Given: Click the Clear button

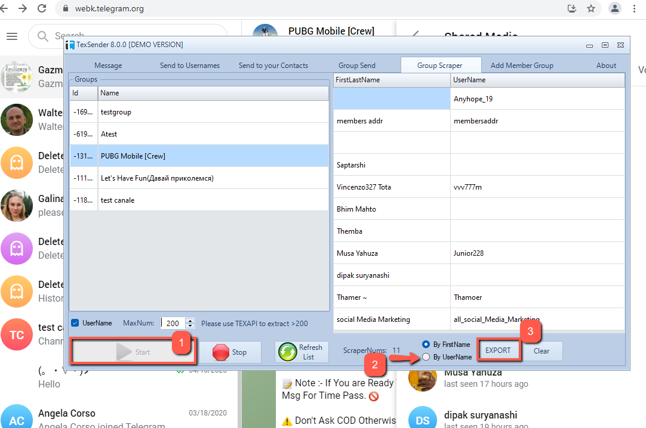Looking at the screenshot, I should click(x=542, y=351).
